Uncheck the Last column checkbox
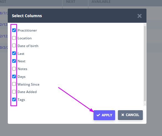This screenshot has width=162, height=136. [14, 53]
